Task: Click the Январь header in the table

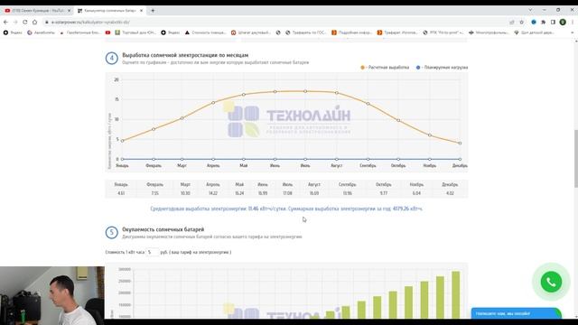Action: [121, 184]
